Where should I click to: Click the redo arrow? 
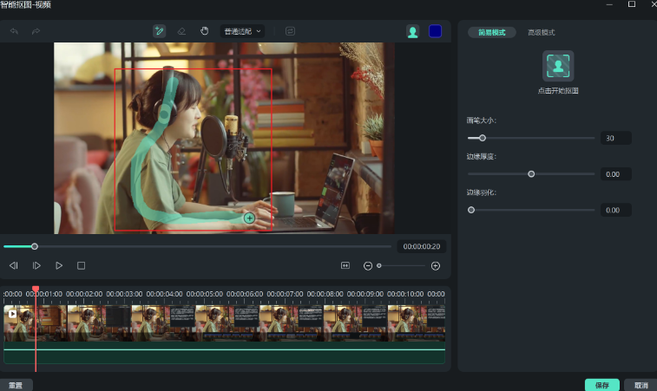pyautogui.click(x=36, y=31)
